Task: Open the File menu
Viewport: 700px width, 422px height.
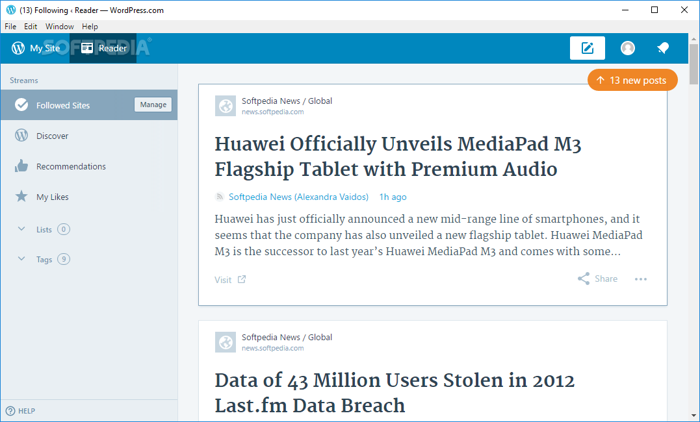Action: pos(10,27)
